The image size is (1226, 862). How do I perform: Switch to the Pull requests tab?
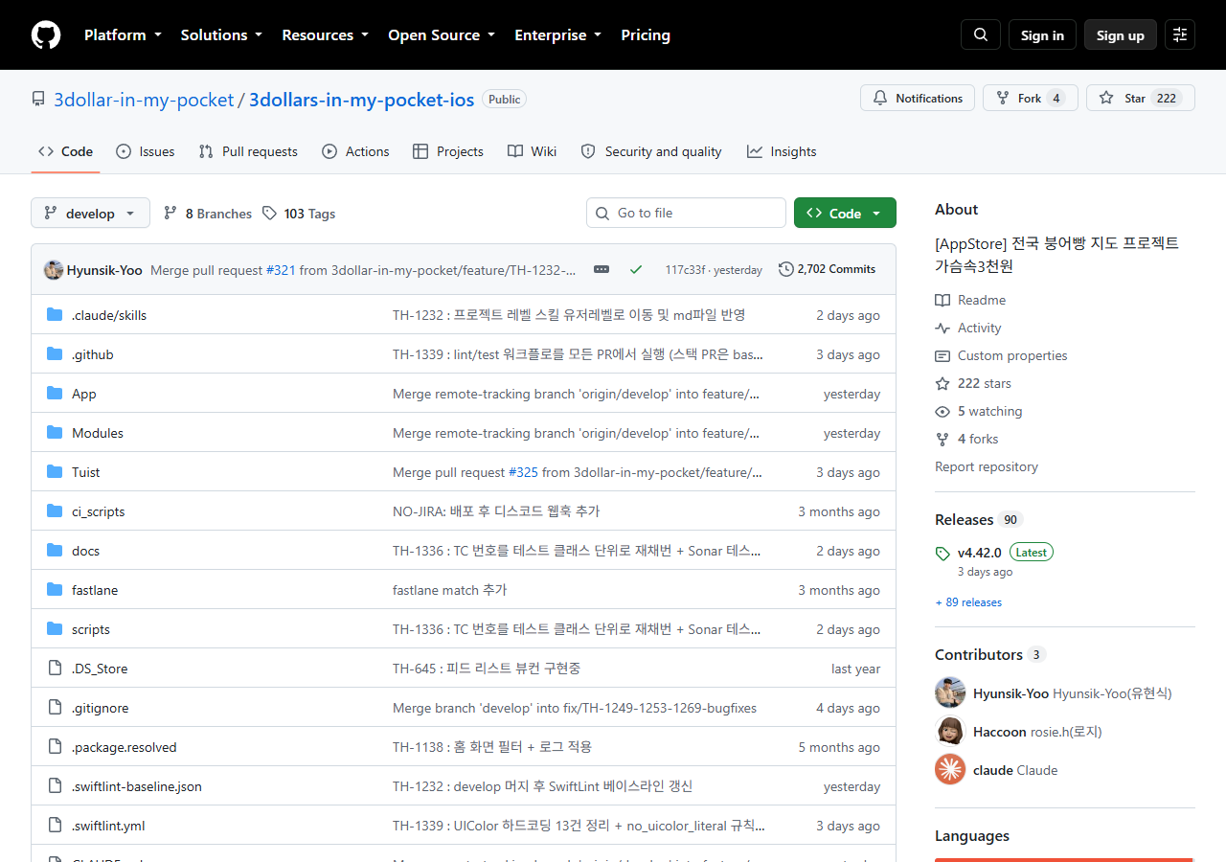248,151
